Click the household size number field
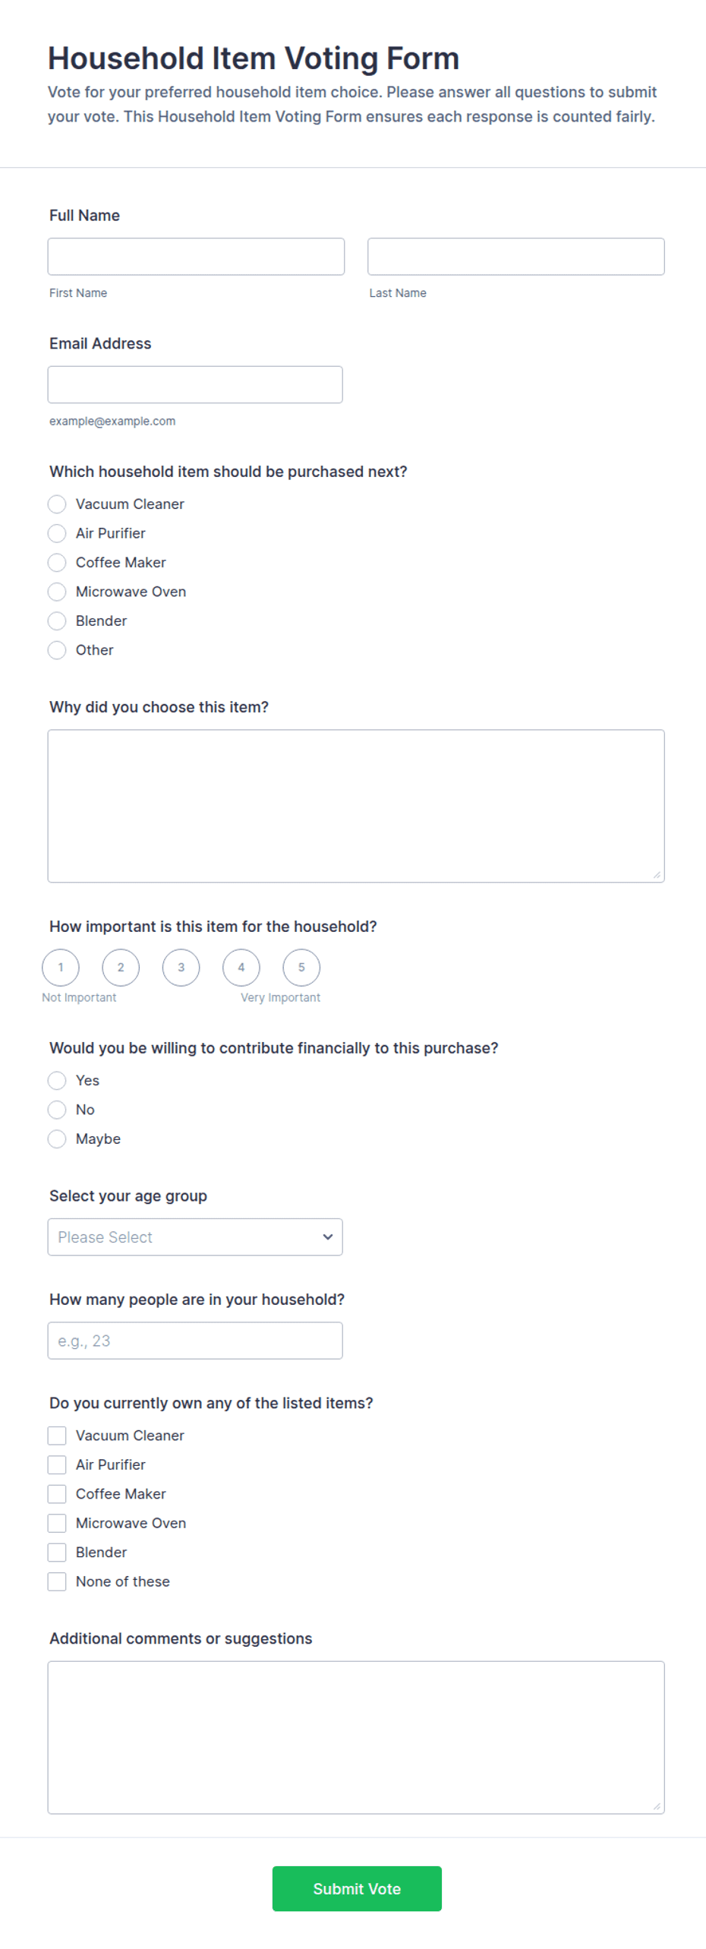Image resolution: width=706 pixels, height=1949 pixels. (x=195, y=1341)
